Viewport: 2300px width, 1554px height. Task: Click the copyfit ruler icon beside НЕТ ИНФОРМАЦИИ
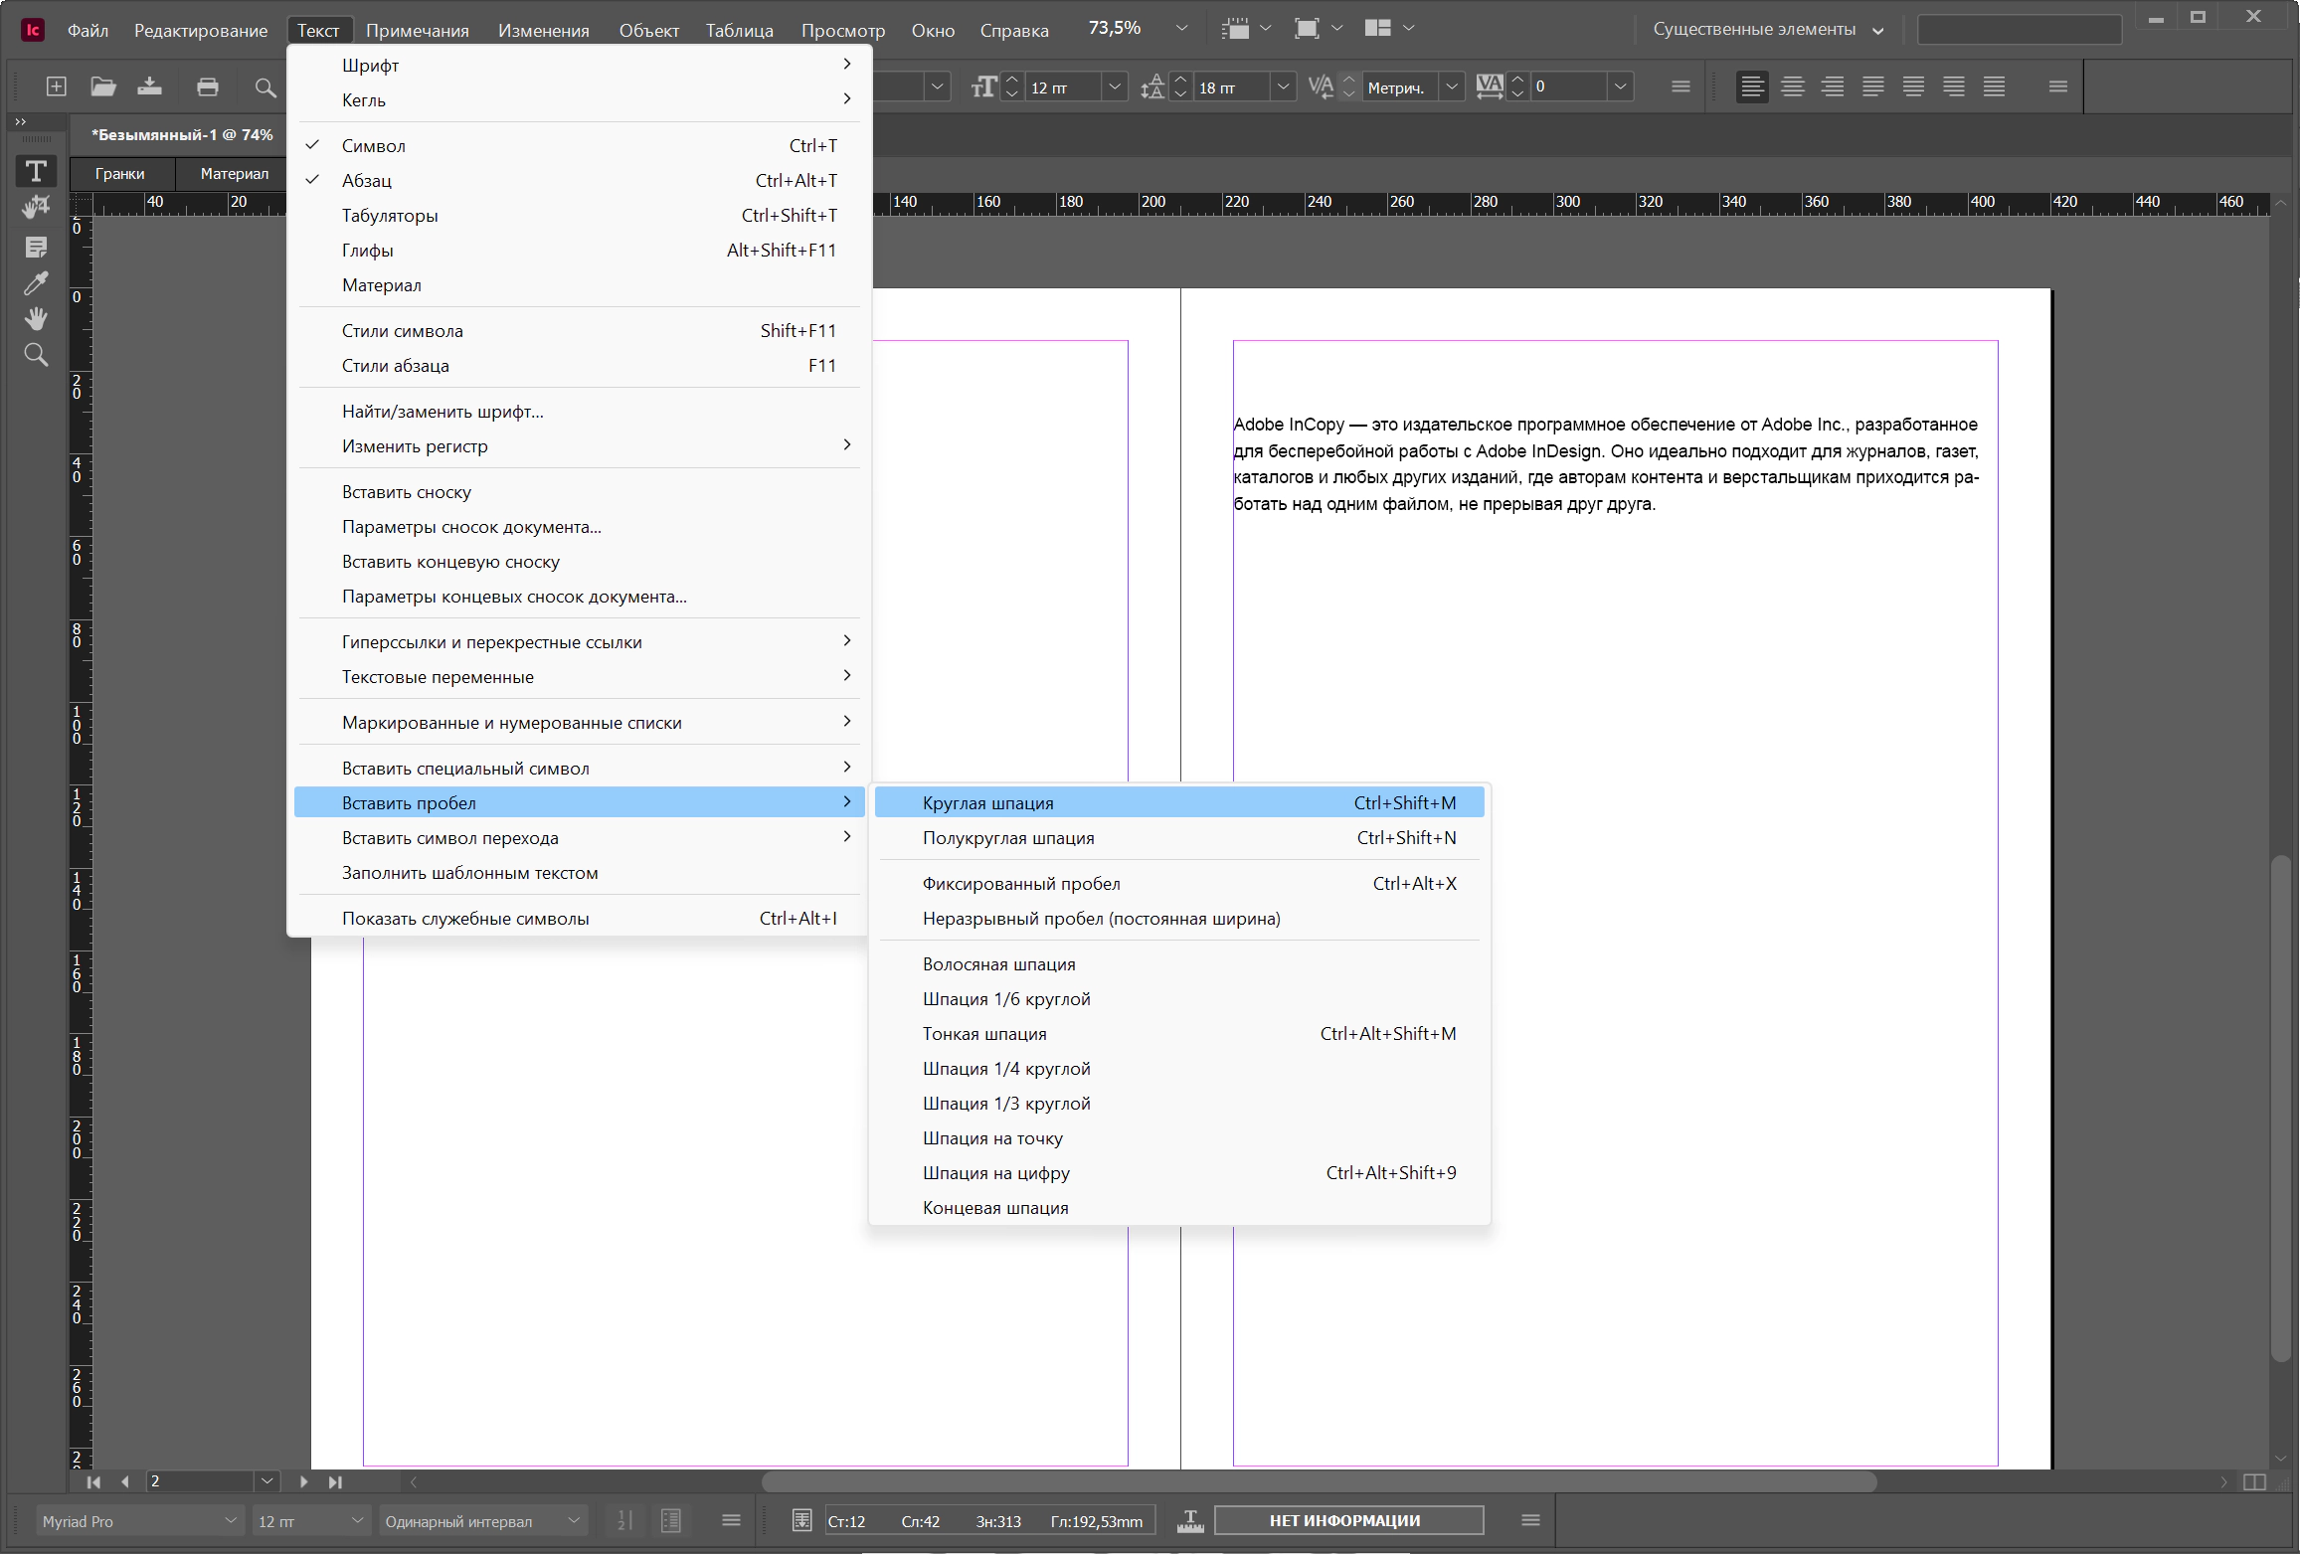[x=1189, y=1520]
